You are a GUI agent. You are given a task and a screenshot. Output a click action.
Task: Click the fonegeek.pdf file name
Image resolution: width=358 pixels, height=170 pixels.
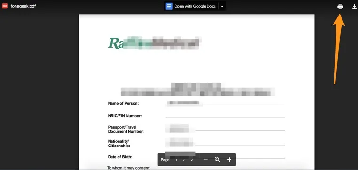point(23,6)
